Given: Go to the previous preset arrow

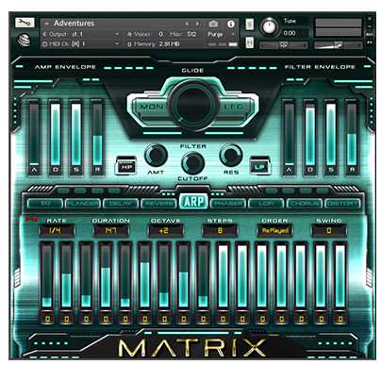Looking at the screenshot, I should (x=188, y=24).
